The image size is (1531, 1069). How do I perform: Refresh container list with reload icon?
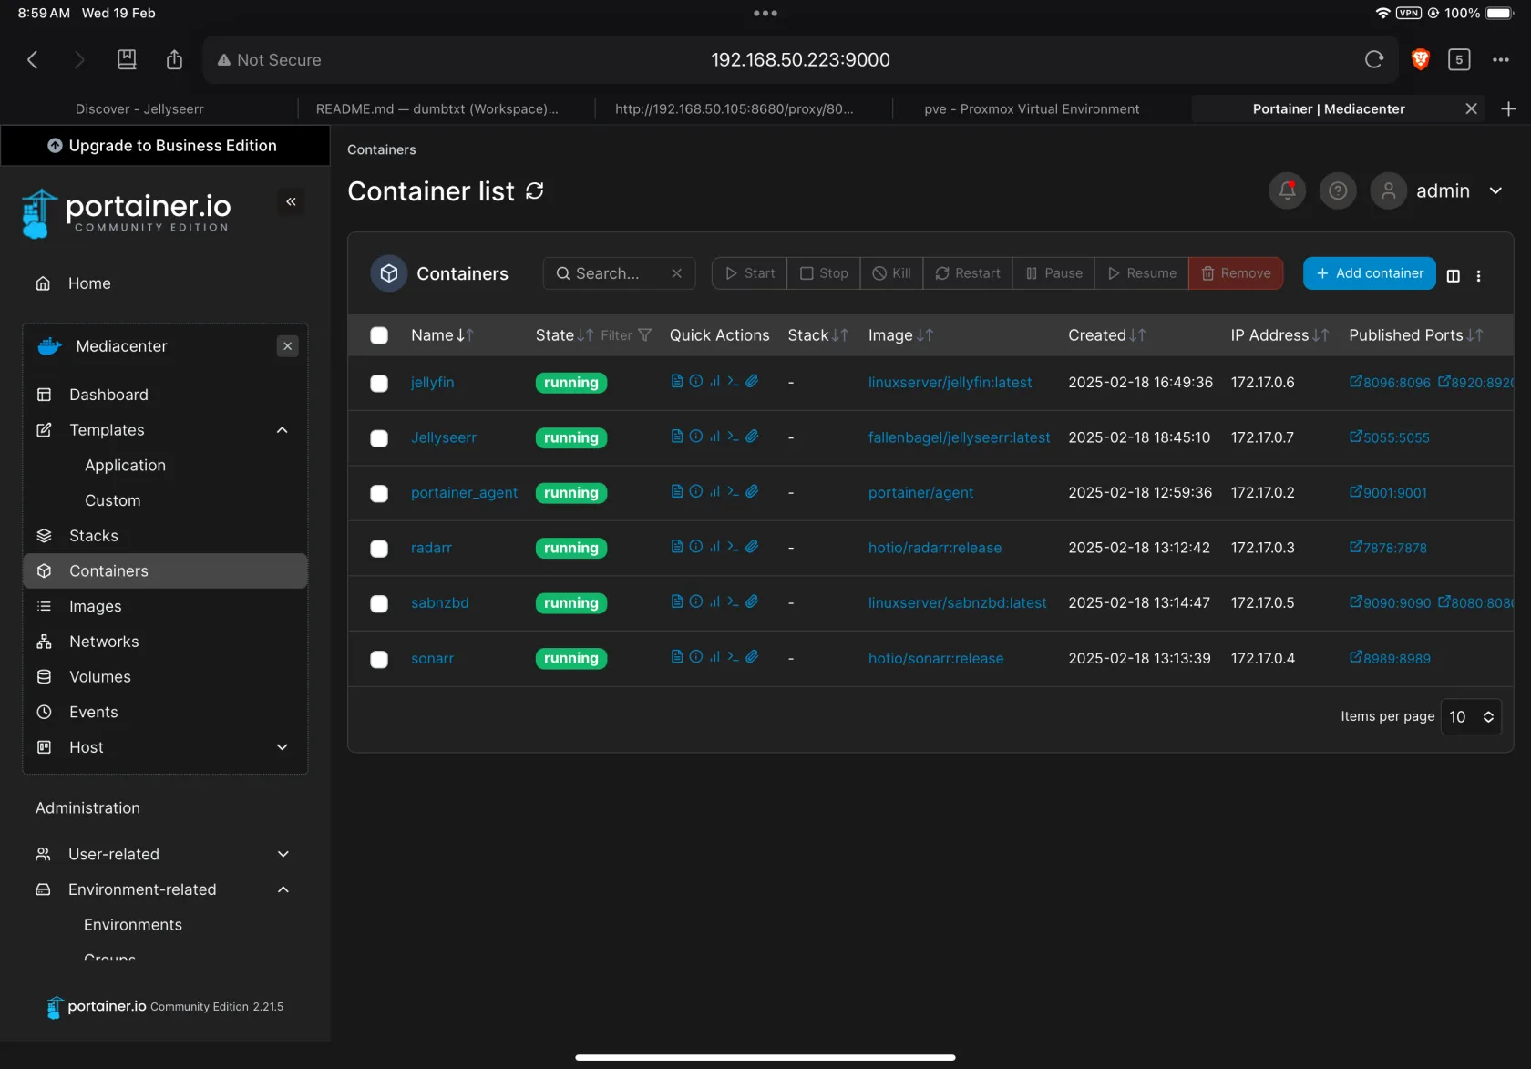tap(535, 190)
